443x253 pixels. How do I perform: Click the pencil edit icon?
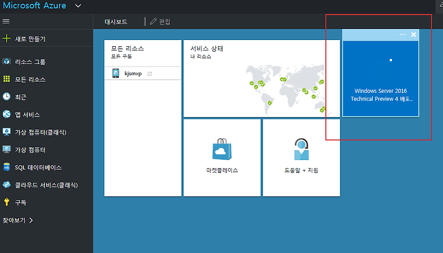tap(153, 22)
